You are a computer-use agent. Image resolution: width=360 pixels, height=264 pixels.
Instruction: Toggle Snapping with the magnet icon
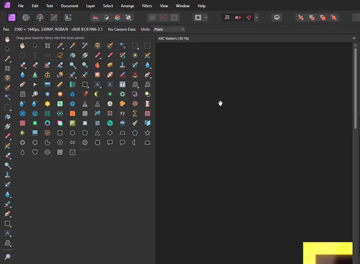click(x=249, y=17)
